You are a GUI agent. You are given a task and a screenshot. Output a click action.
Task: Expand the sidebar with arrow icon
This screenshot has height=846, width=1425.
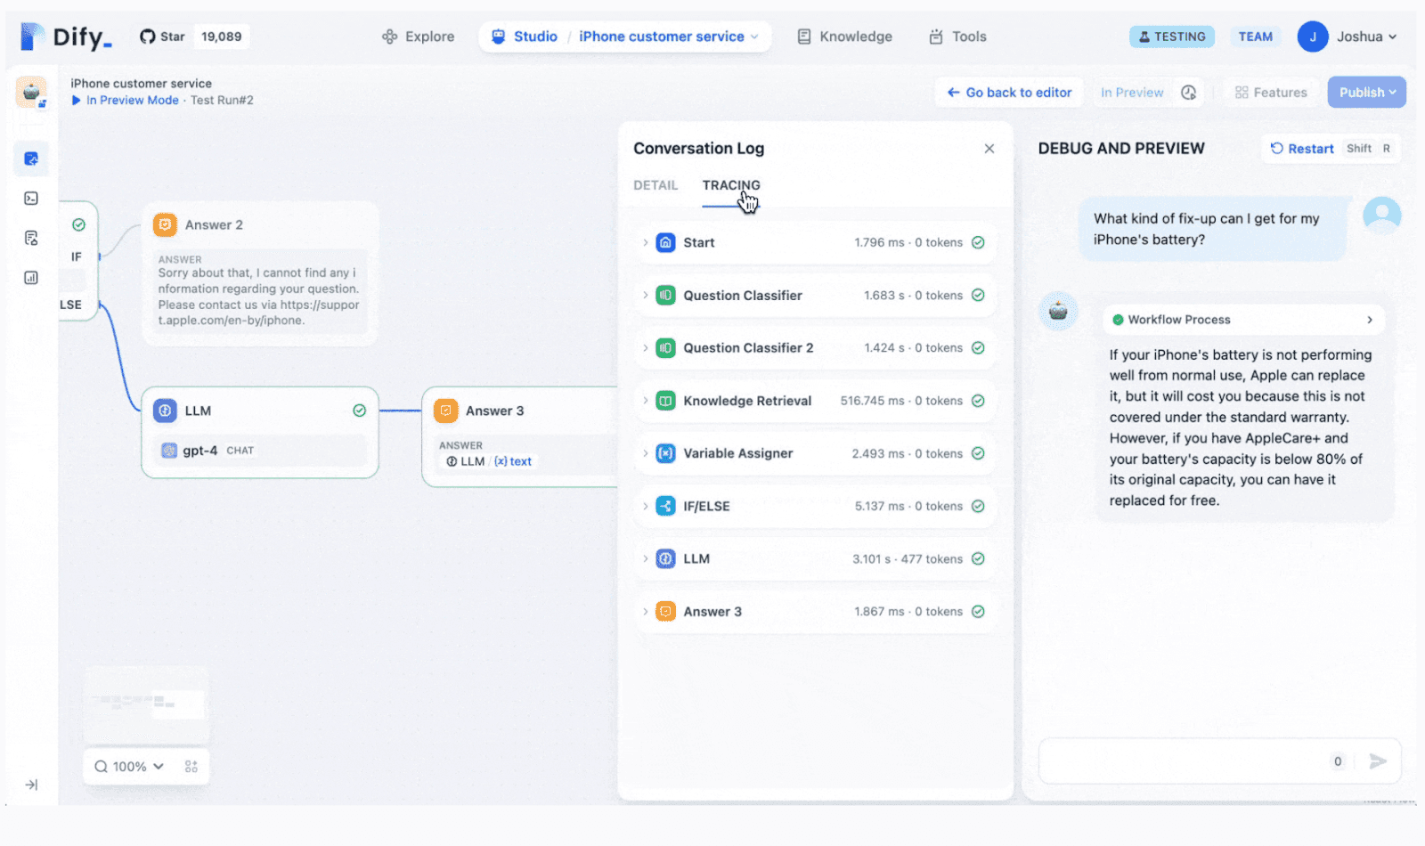[31, 785]
